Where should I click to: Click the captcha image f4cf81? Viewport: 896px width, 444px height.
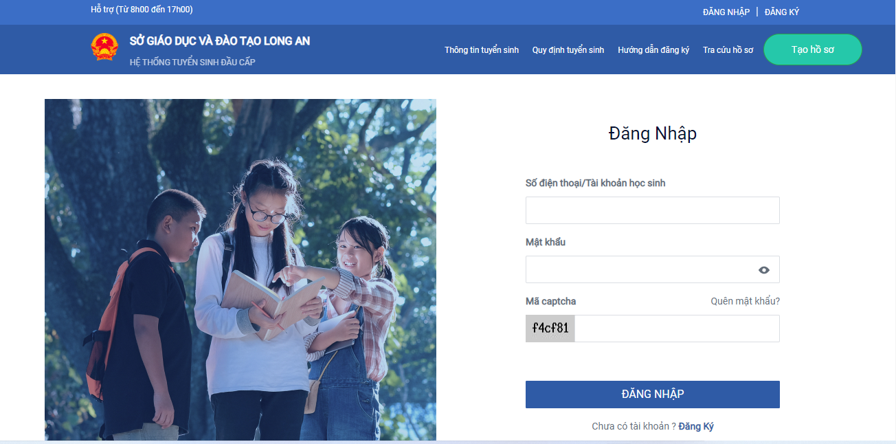tap(550, 329)
